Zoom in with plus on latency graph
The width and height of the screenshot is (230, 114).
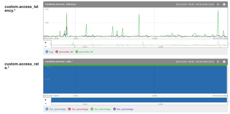point(45,42)
